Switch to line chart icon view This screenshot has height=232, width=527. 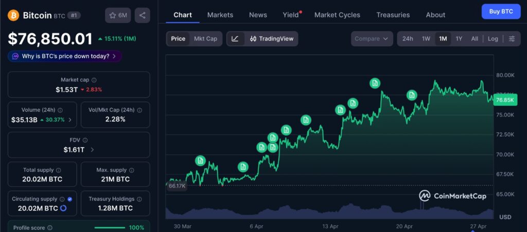point(235,38)
